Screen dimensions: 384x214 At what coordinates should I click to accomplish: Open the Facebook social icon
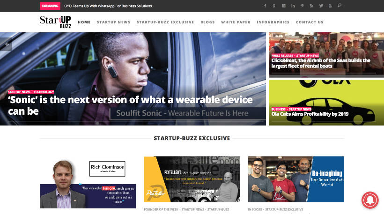coord(265,6)
